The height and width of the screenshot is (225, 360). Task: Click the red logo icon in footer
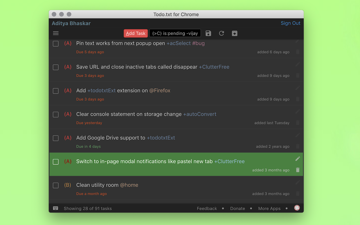[x=297, y=208]
